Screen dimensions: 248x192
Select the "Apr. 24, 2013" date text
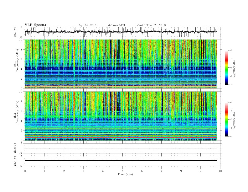[x=87, y=25]
